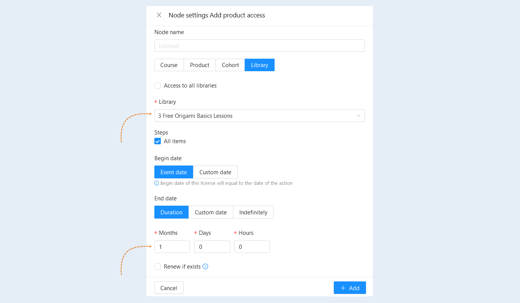Click the info icon under Begin date

coord(157,183)
